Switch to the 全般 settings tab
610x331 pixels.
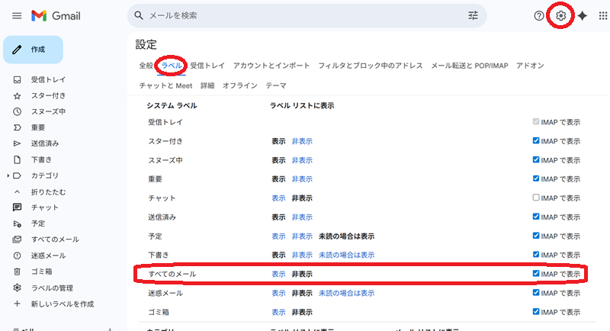click(x=146, y=66)
